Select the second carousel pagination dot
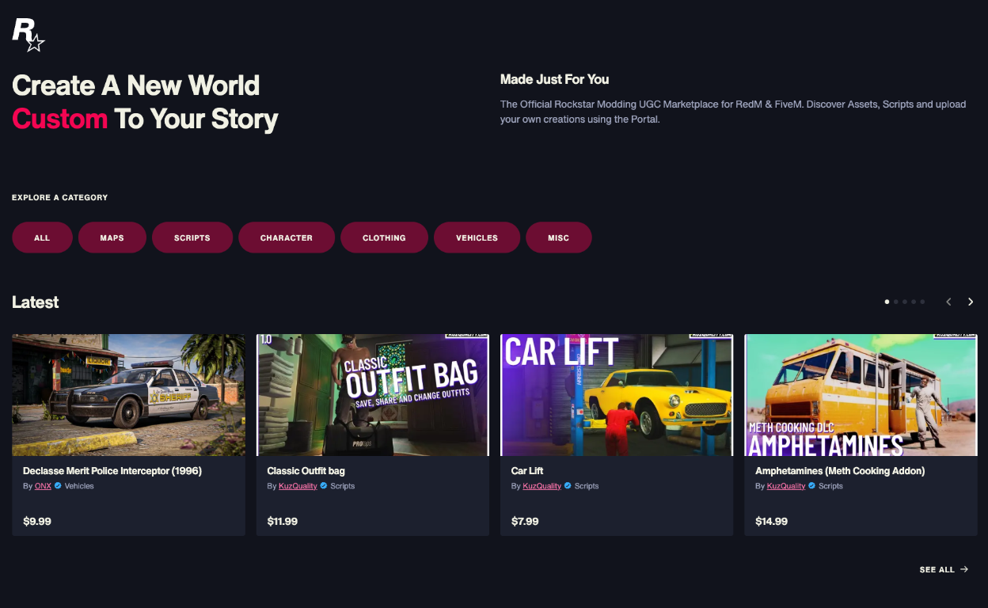The image size is (988, 608). 895,302
